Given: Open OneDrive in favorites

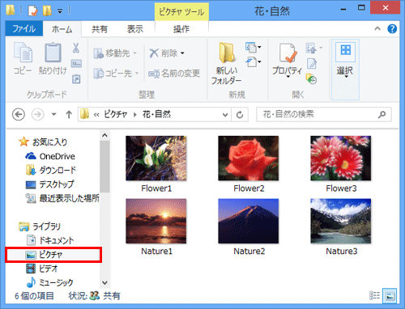Looking at the screenshot, I should [50, 156].
